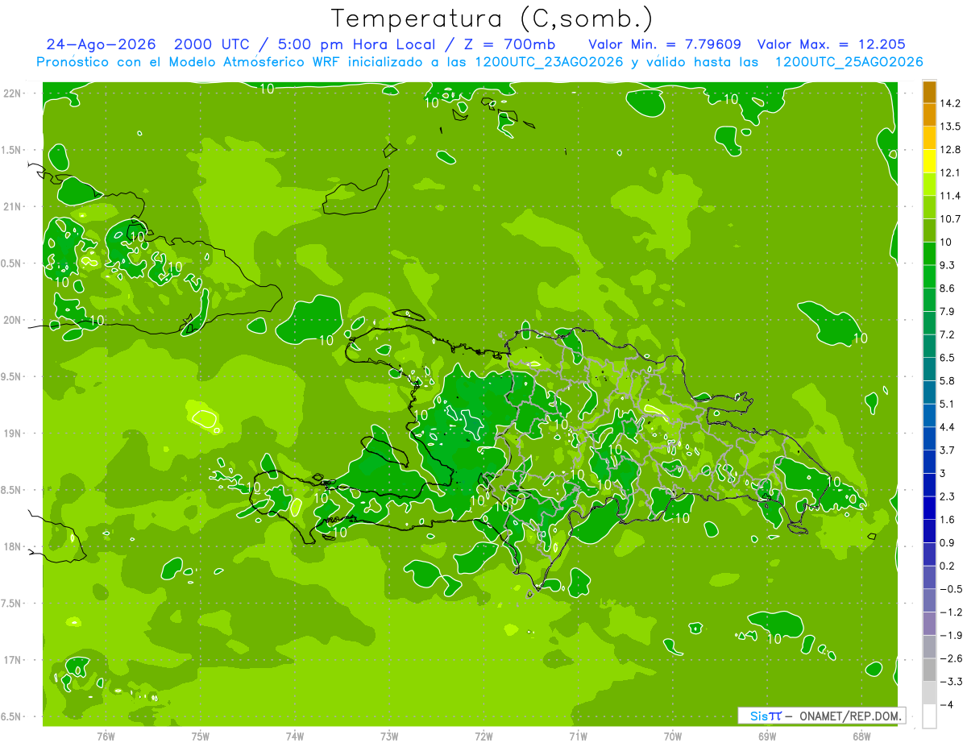Click the 20N latitude axis label
Image resolution: width=967 pixels, height=747 pixels.
12,320
